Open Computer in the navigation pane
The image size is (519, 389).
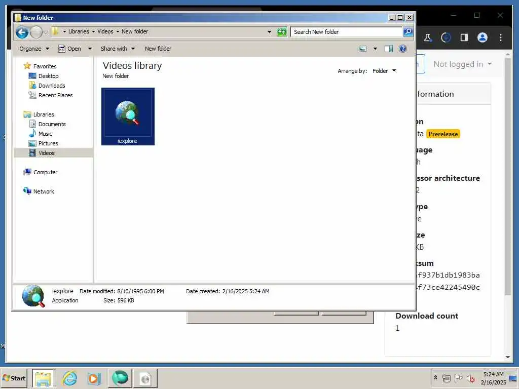coord(45,172)
